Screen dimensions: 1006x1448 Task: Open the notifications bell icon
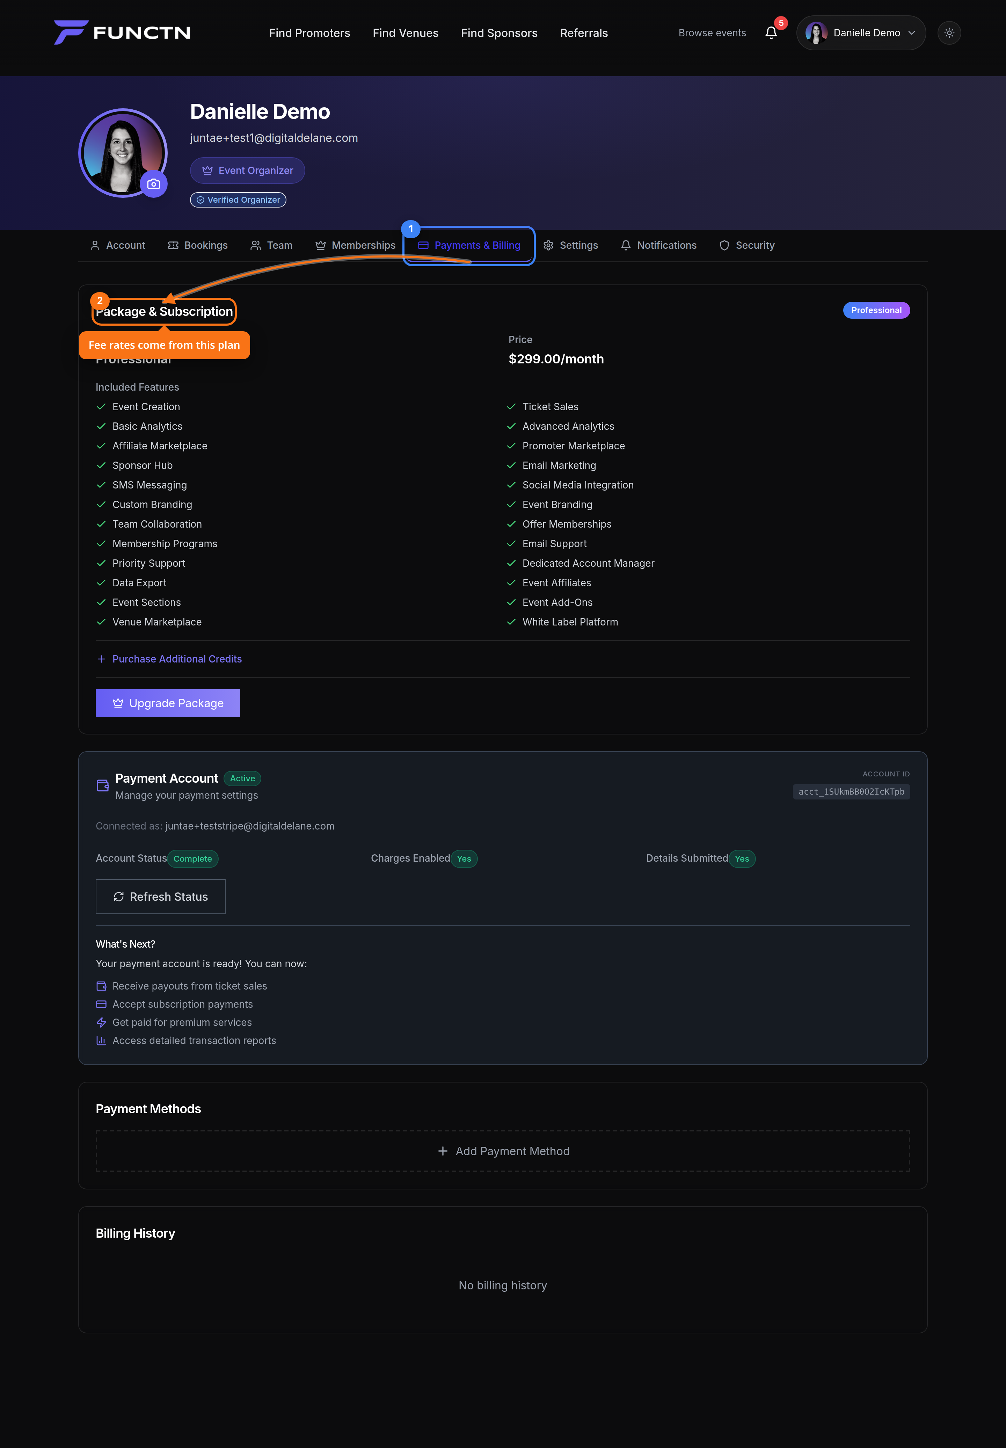771,33
